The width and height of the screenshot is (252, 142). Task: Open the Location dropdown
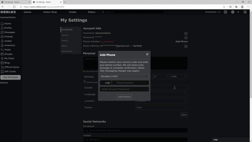(x=161, y=101)
